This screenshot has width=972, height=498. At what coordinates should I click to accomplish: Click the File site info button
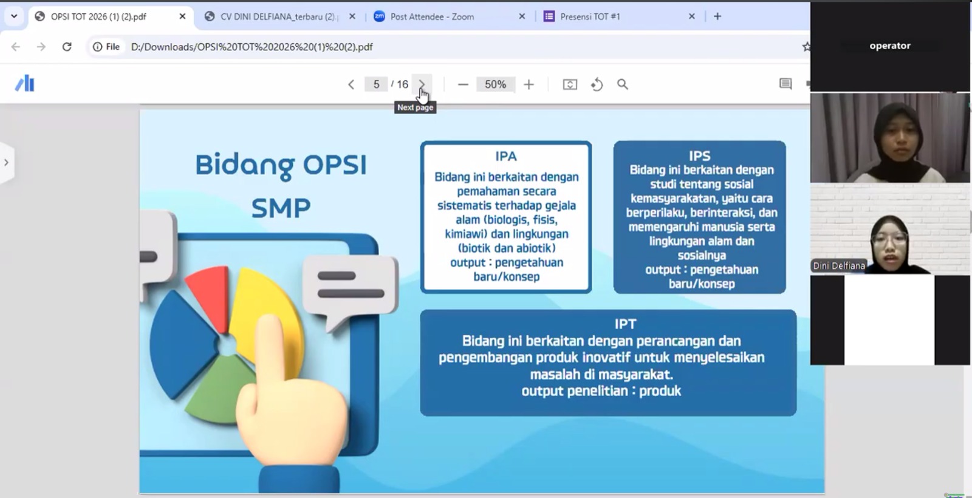pos(106,47)
